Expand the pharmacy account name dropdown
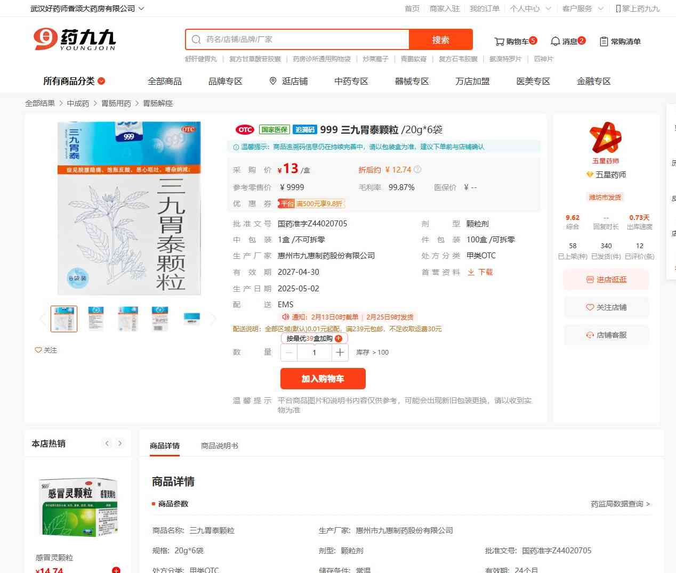 click(141, 9)
